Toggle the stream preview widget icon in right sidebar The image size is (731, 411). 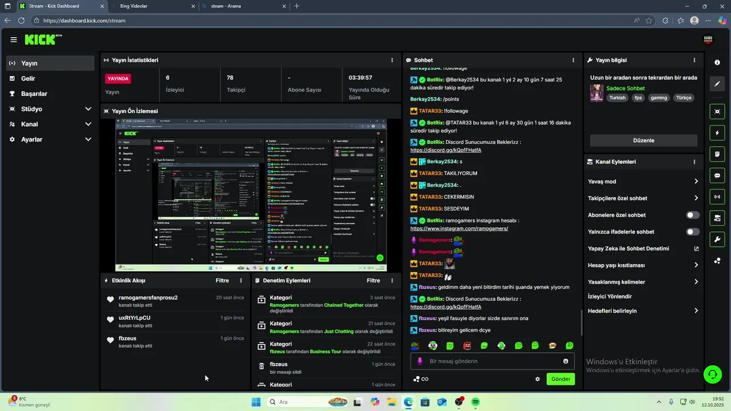coord(717,112)
